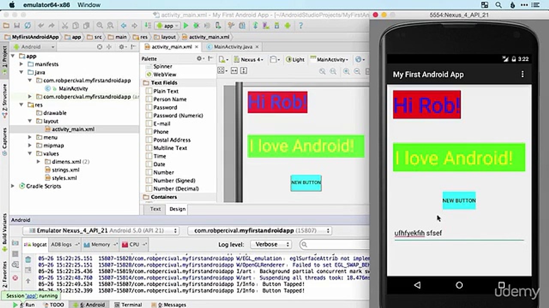This screenshot has height=308, width=549.
Task: Click the Find magnifier icon
Action: pyautogui.click(x=100, y=26)
